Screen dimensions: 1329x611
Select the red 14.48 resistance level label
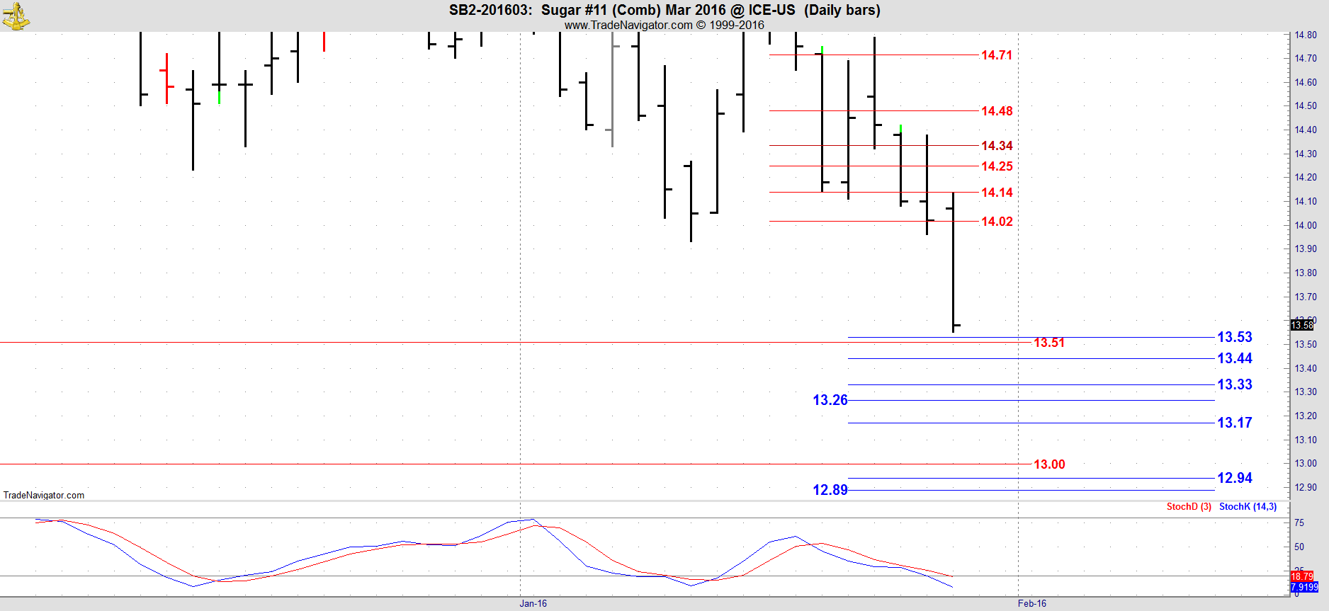(997, 111)
